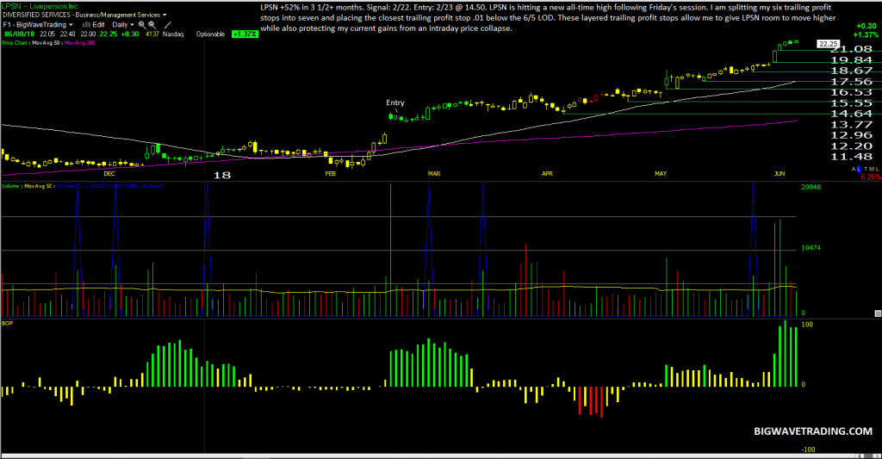
Task: Select the pencil drawing tool
Action: click(168, 25)
